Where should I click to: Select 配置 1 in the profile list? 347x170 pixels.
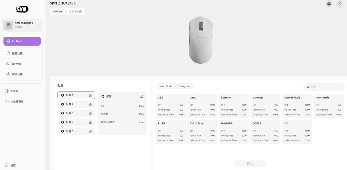[x=76, y=95]
